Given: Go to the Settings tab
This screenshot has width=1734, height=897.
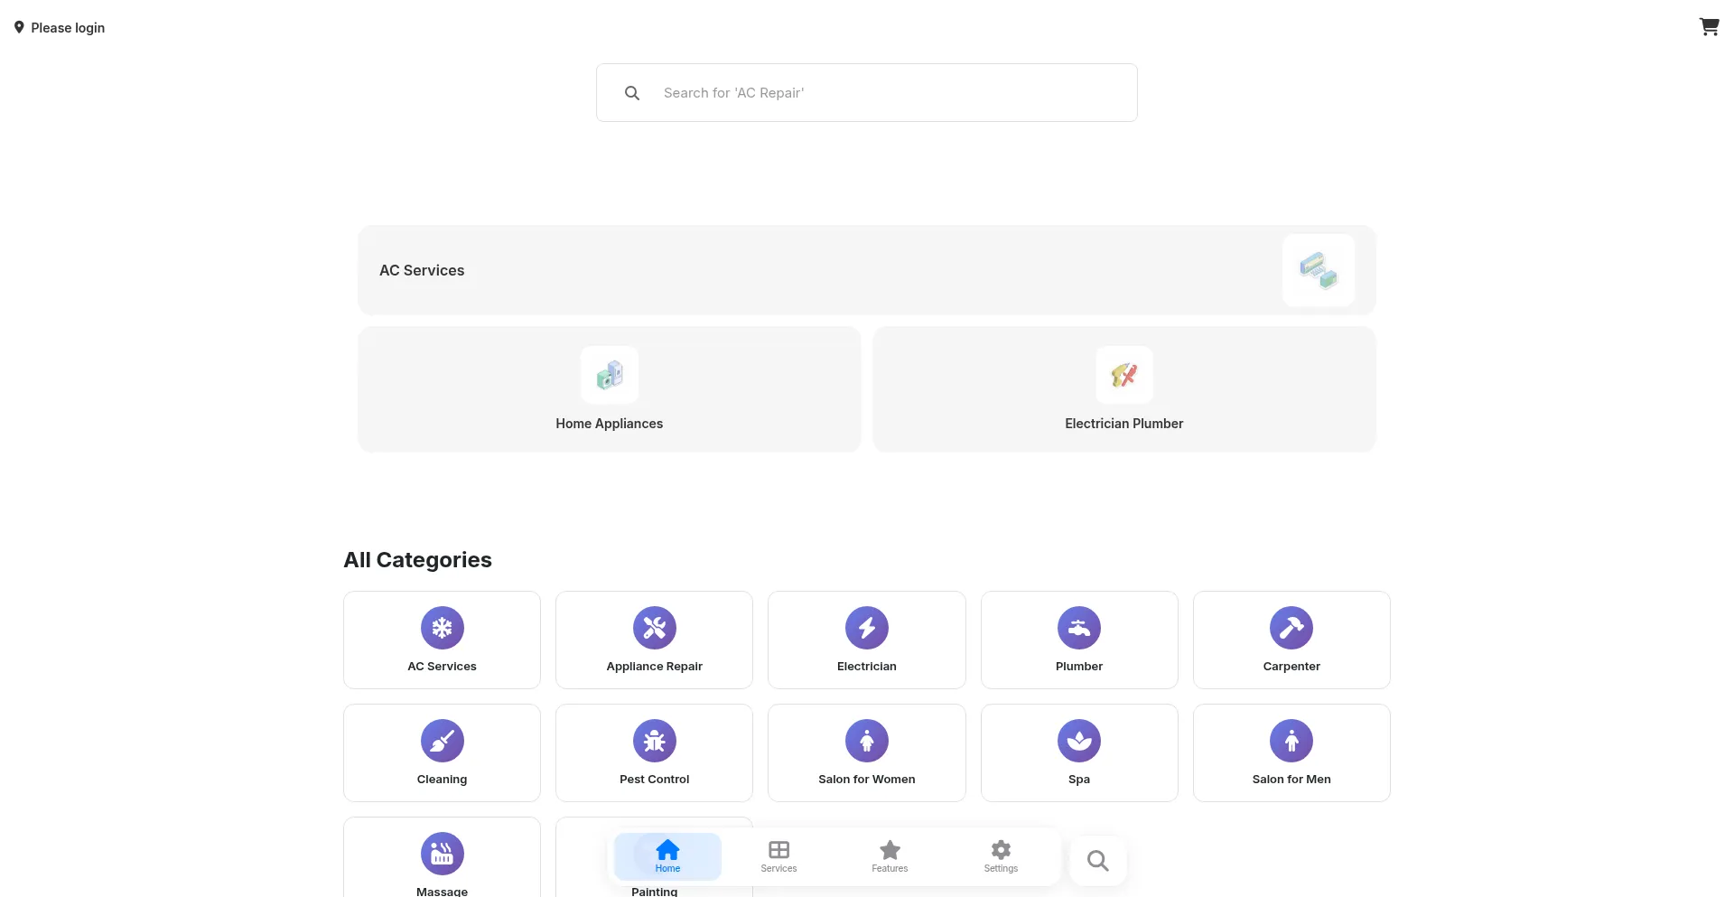Looking at the screenshot, I should pos(1001,856).
